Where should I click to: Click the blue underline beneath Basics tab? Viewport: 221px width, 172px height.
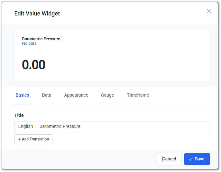(22, 104)
